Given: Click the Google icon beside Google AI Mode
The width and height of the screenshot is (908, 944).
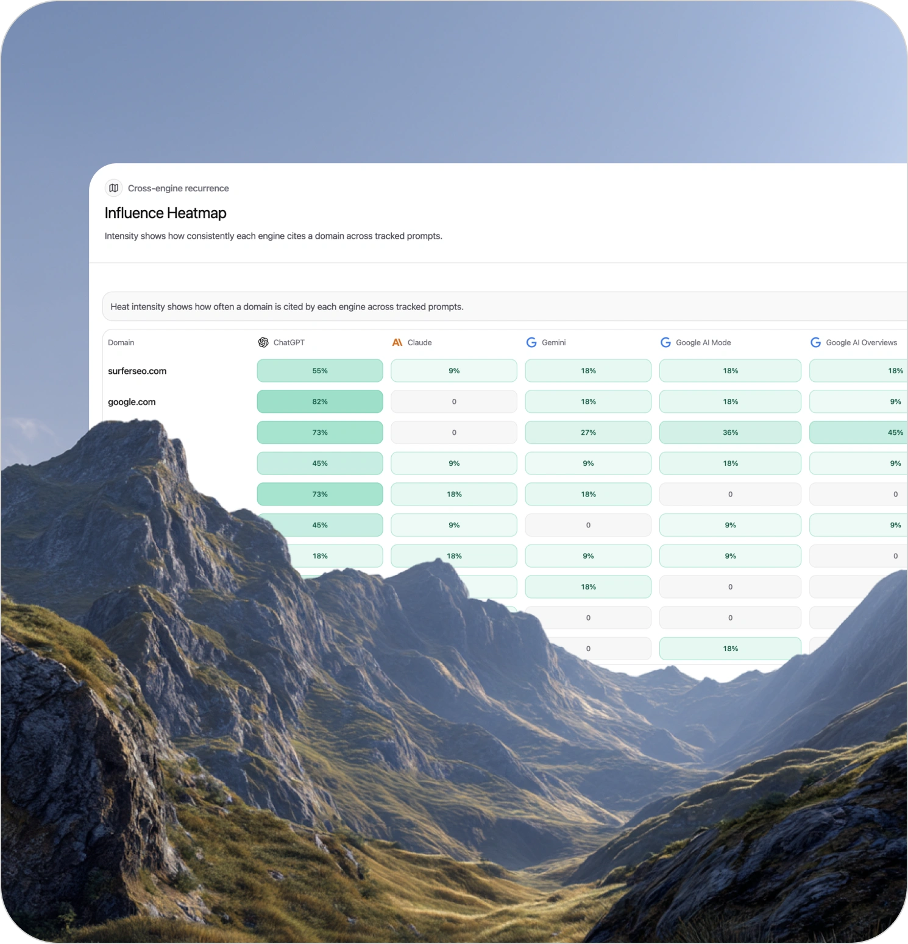Looking at the screenshot, I should coord(665,342).
